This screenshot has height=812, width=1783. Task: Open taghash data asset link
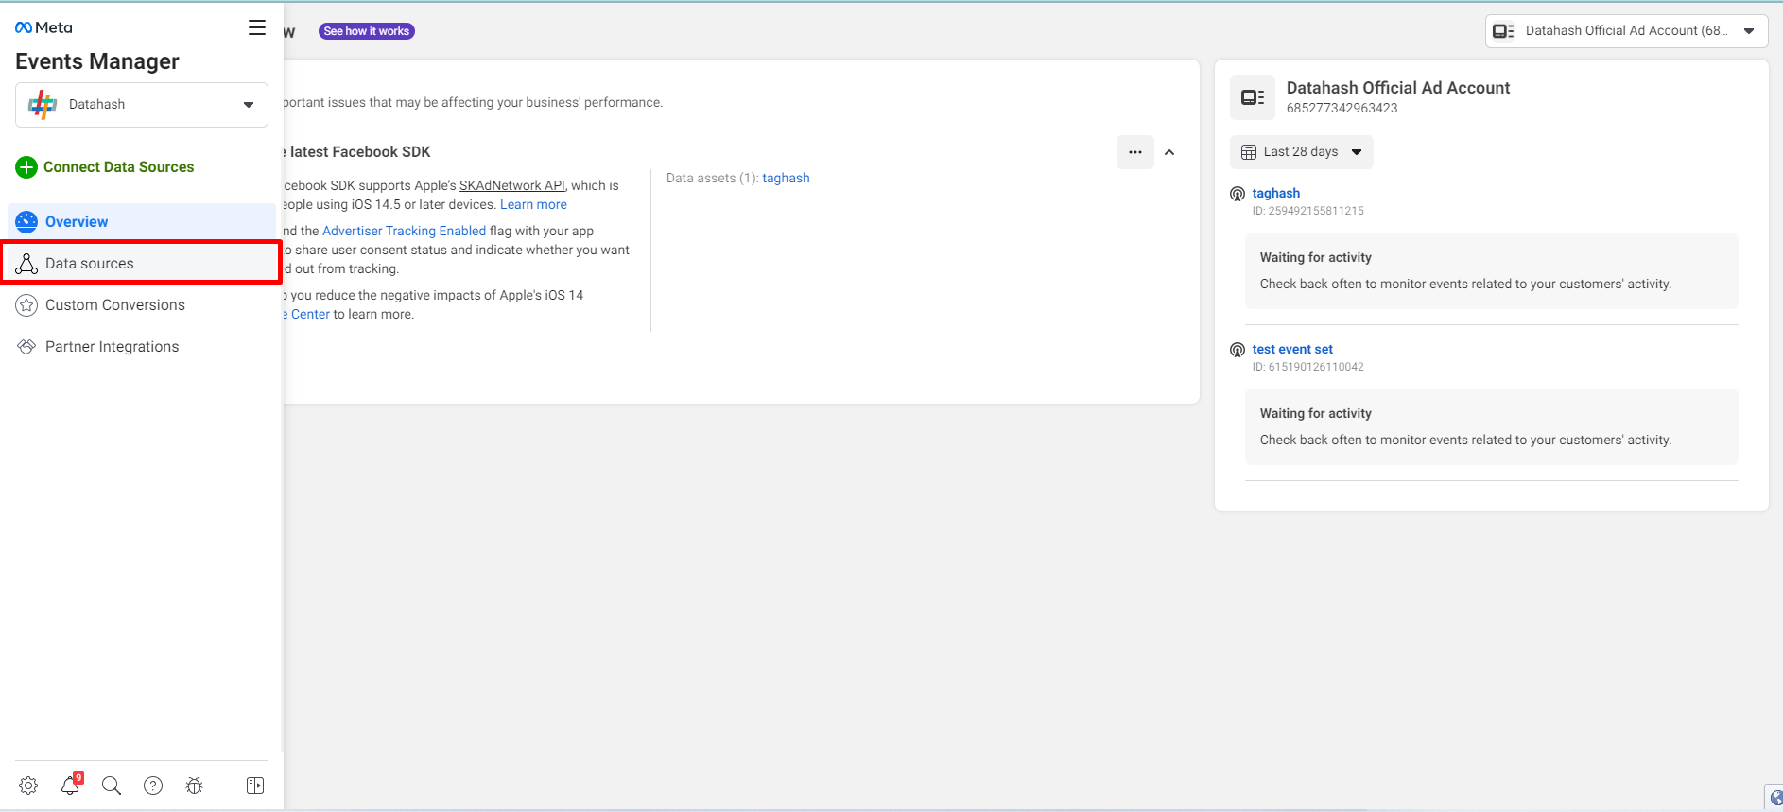point(786,178)
